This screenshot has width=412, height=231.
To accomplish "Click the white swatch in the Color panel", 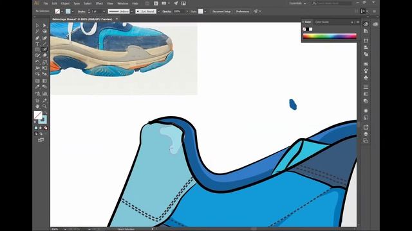I will tap(310, 30).
